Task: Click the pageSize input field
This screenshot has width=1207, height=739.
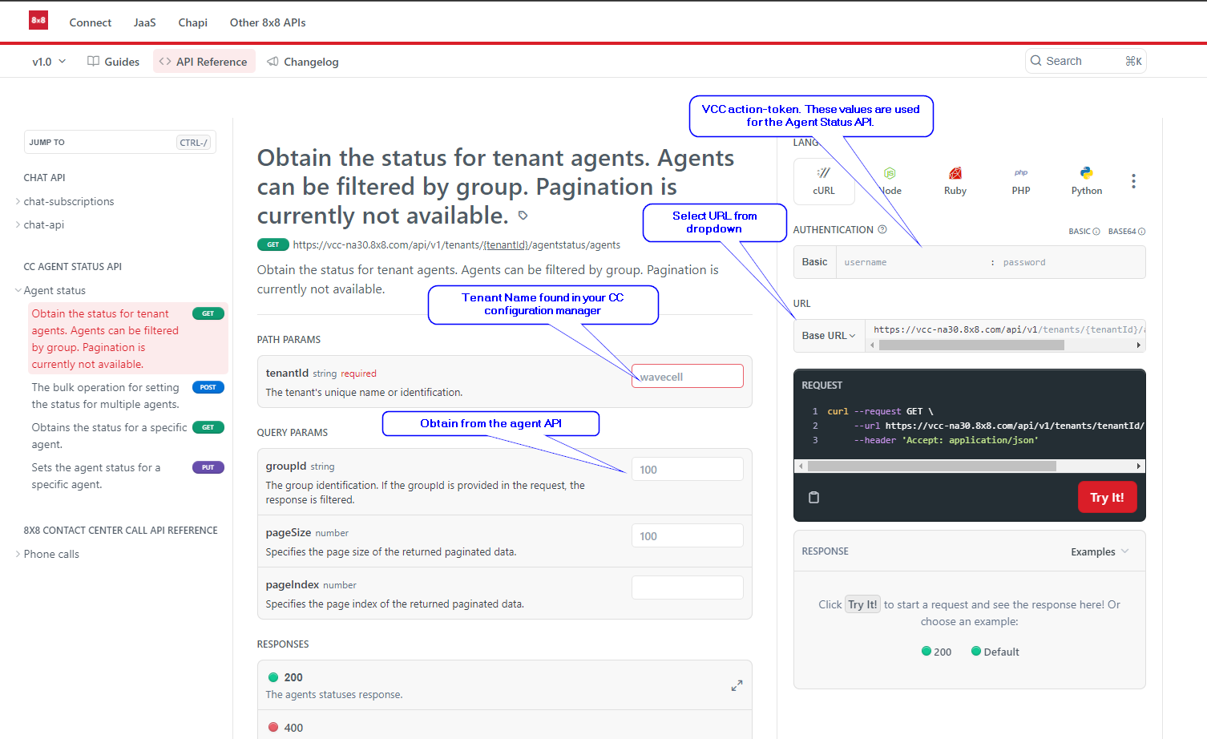Action: [688, 535]
